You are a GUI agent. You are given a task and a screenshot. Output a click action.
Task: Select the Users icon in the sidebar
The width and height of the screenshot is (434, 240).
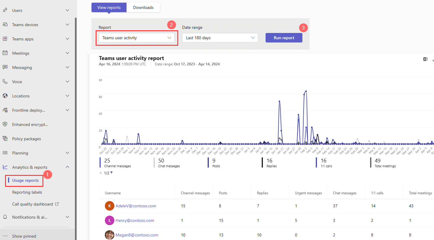tap(5, 10)
